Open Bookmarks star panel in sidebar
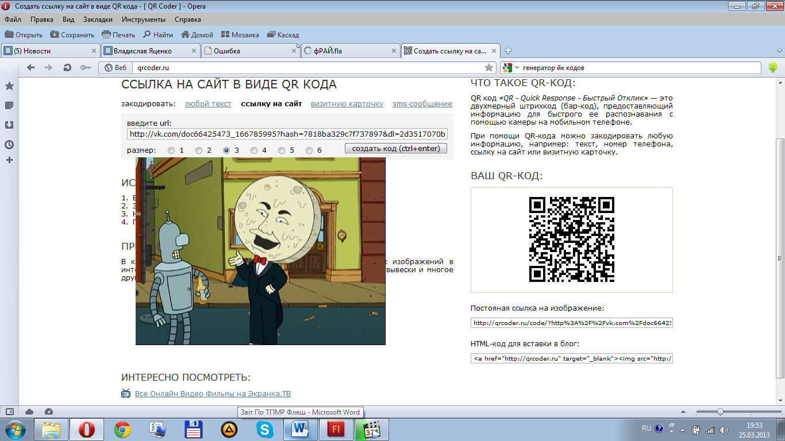The height and width of the screenshot is (441, 785). click(9, 86)
